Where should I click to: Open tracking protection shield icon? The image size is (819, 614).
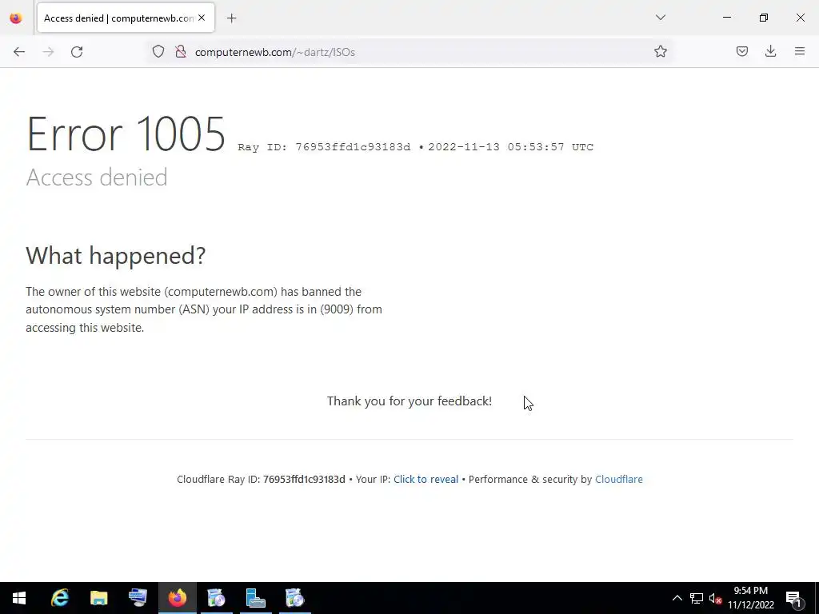pyautogui.click(x=158, y=52)
